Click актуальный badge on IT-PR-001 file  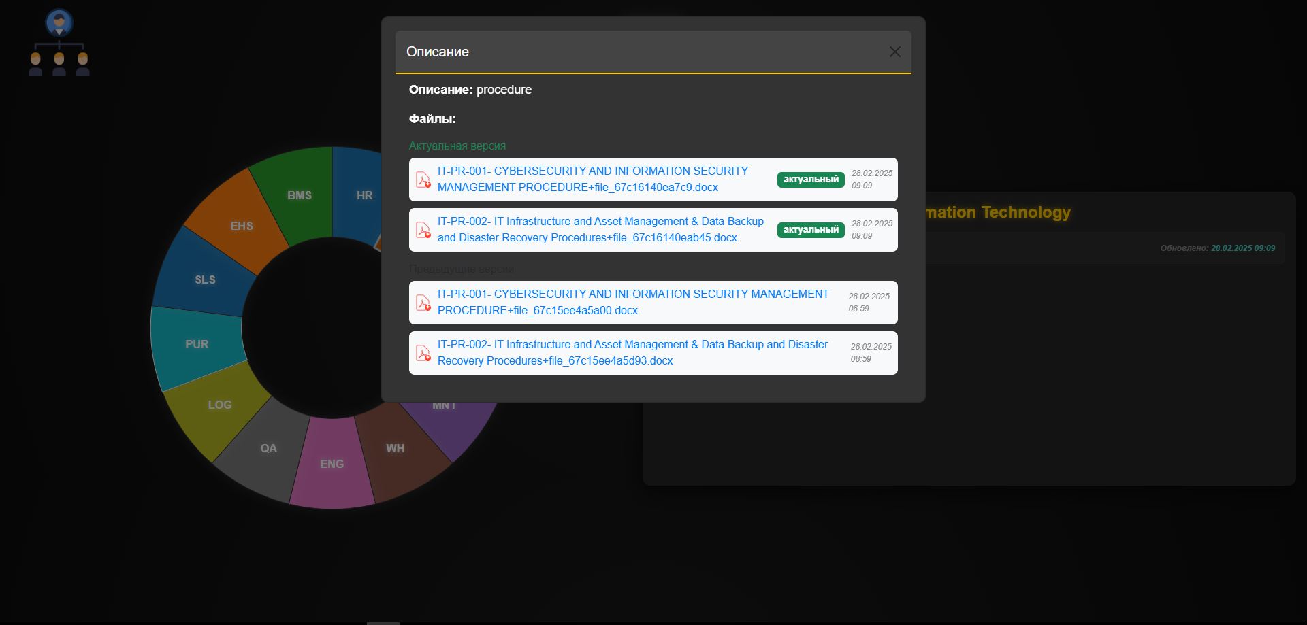pos(811,180)
